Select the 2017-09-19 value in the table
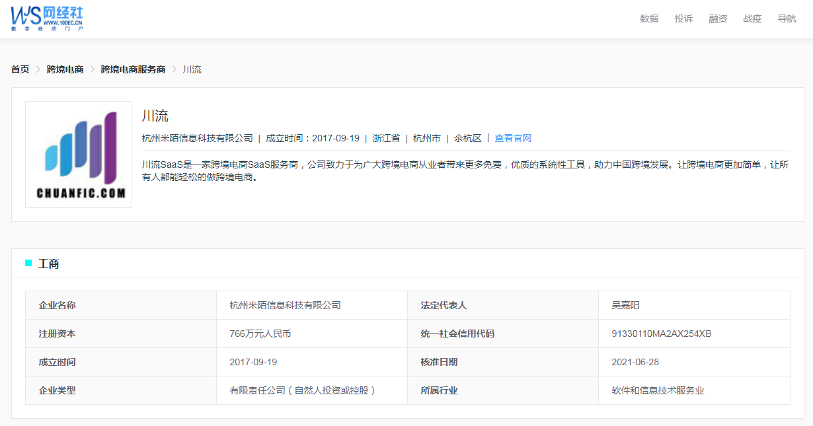Image resolution: width=813 pixels, height=426 pixels. (253, 362)
